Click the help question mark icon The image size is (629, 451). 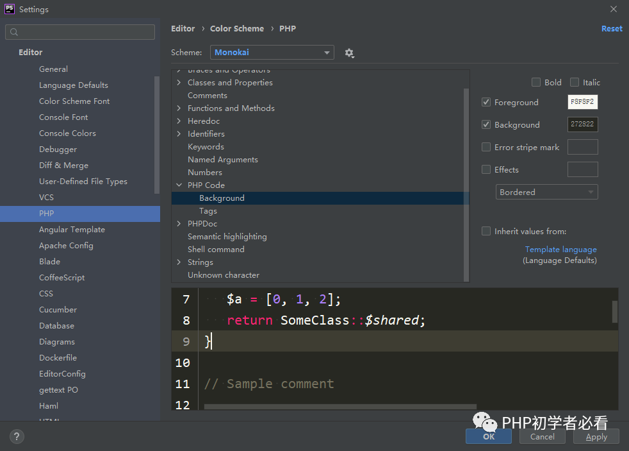pyautogui.click(x=17, y=436)
